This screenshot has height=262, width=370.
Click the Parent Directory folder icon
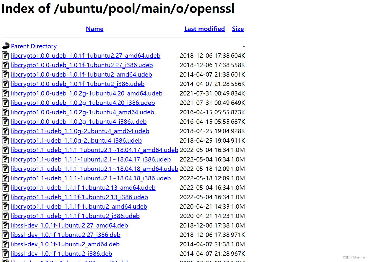[5, 46]
